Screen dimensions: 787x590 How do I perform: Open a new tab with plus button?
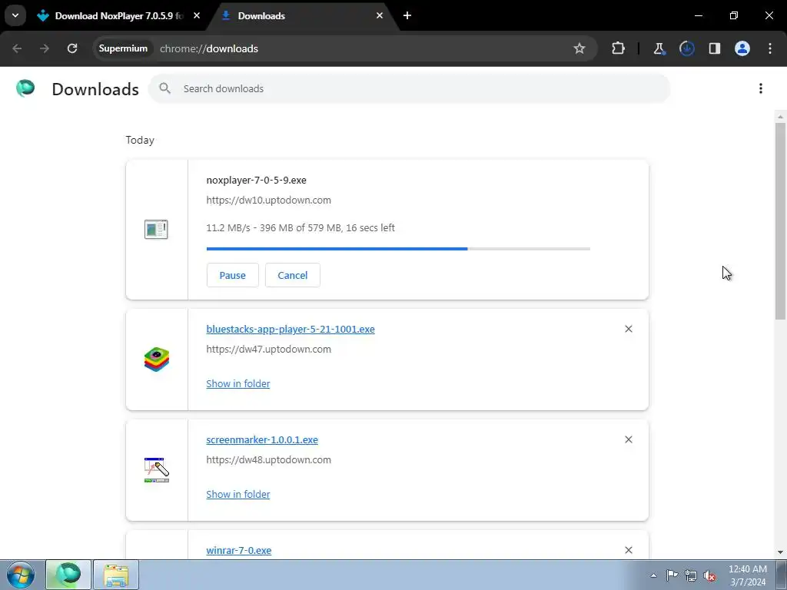pos(407,16)
